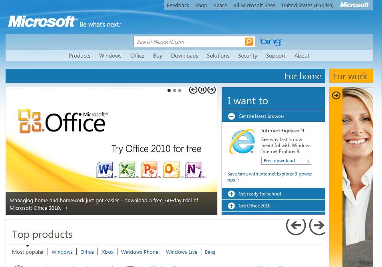Open the Downloads navigation menu
Viewport: 382px width, 267px height.
[185, 56]
